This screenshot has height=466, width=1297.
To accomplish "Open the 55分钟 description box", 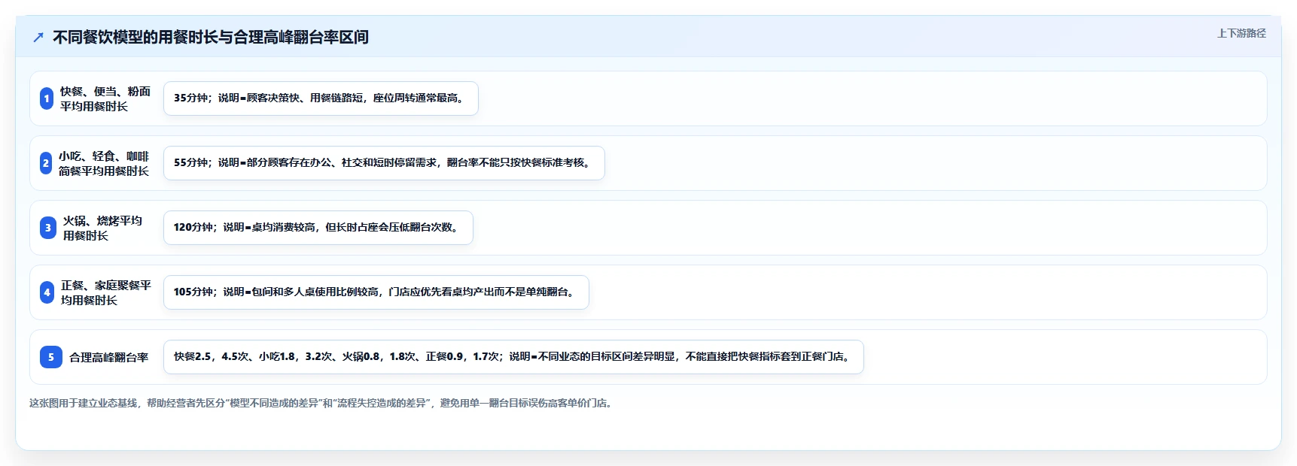I will point(384,163).
